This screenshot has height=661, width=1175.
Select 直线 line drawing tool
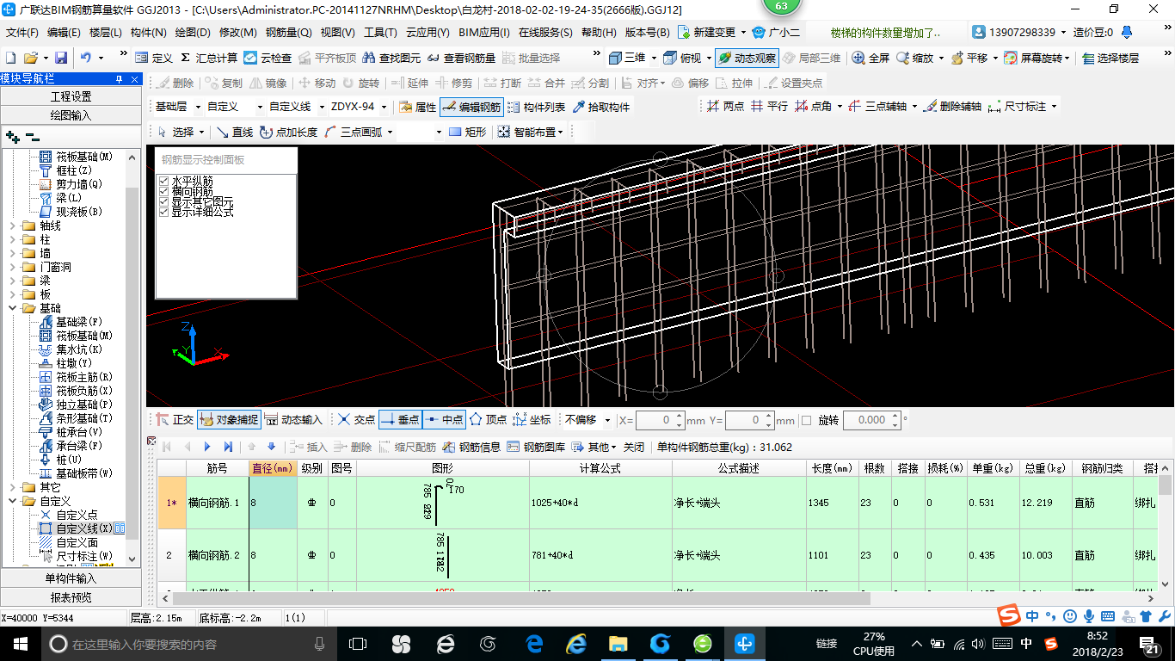[235, 132]
